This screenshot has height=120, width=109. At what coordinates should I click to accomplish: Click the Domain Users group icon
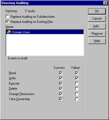point(9,32)
